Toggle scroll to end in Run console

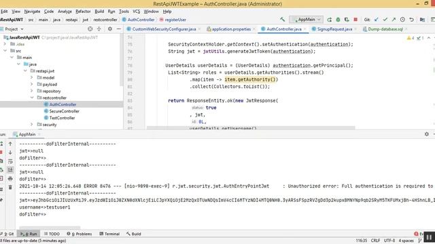10,170
